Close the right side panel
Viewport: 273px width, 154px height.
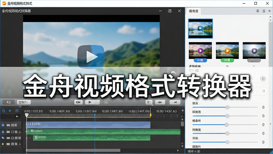269,11
